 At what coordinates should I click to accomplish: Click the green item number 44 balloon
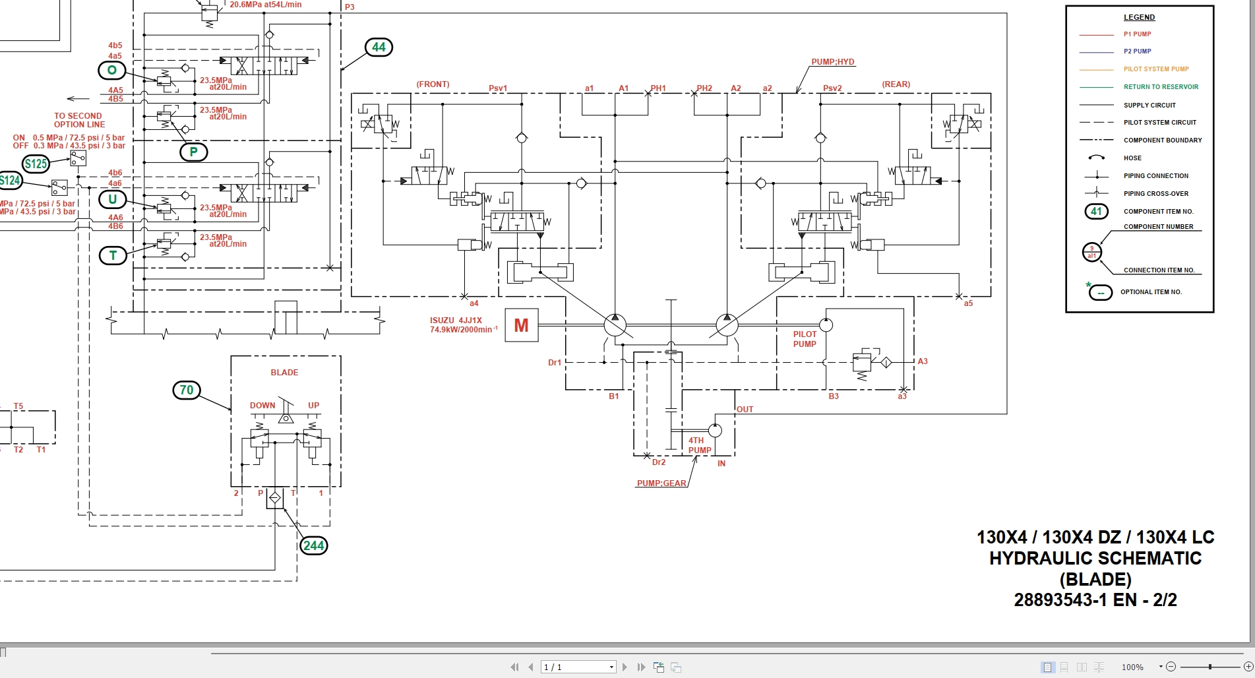[379, 47]
